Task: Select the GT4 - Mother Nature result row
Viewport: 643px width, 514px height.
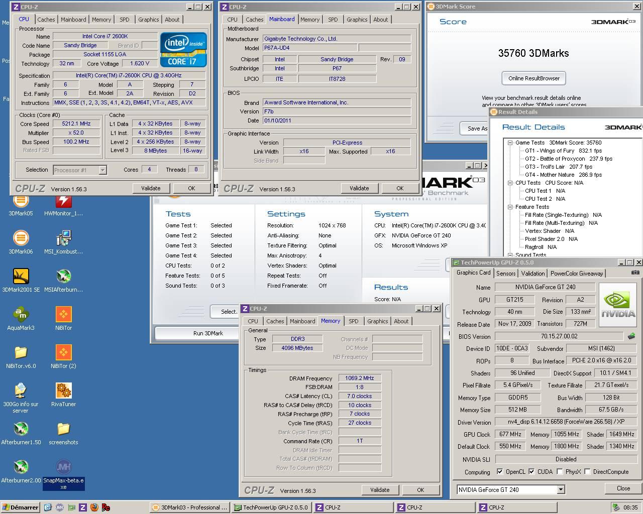Action: click(563, 175)
